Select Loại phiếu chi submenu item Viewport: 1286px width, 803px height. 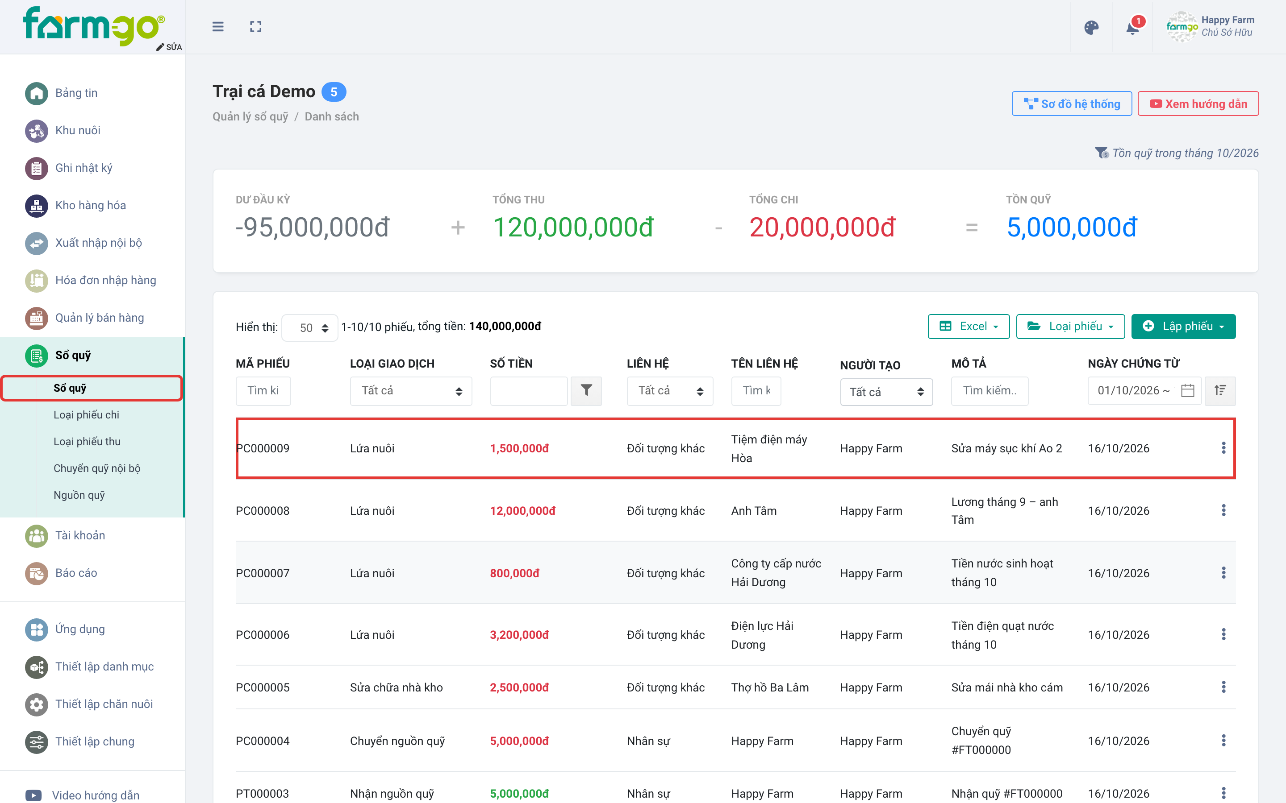point(86,415)
